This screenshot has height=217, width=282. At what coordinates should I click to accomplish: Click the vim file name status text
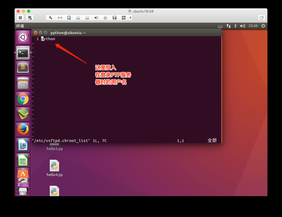[x=61, y=141]
